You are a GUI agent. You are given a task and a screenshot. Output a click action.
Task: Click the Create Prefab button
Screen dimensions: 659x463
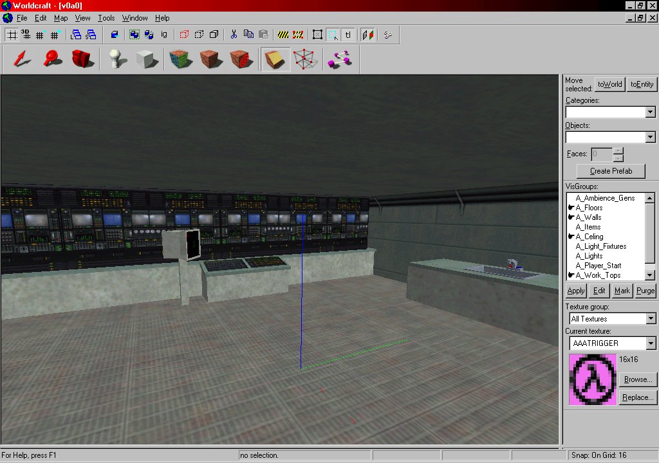coord(611,171)
